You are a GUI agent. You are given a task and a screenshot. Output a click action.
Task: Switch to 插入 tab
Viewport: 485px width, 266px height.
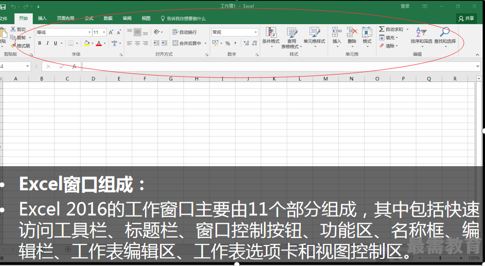pos(42,18)
